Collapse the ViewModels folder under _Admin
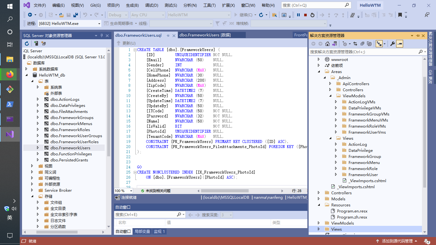 pyautogui.click(x=330, y=96)
